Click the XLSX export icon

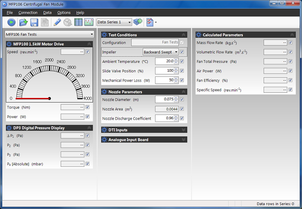[x=45, y=22]
